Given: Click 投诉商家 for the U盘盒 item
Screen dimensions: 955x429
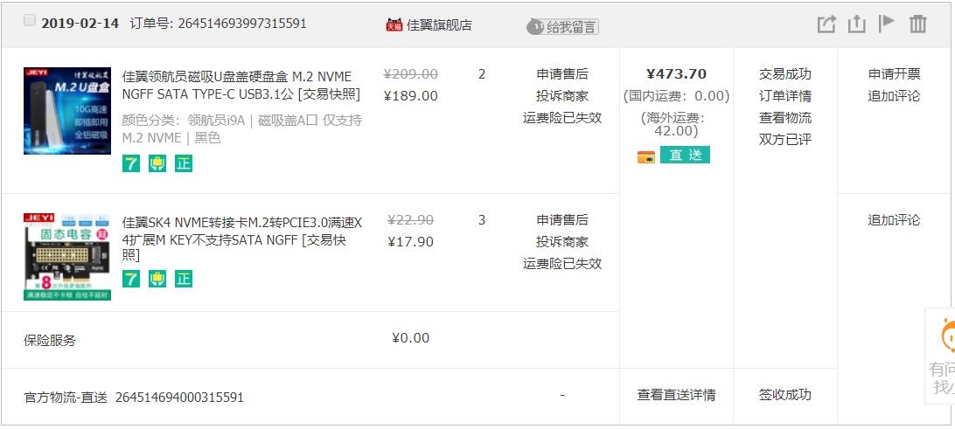Looking at the screenshot, I should (562, 96).
